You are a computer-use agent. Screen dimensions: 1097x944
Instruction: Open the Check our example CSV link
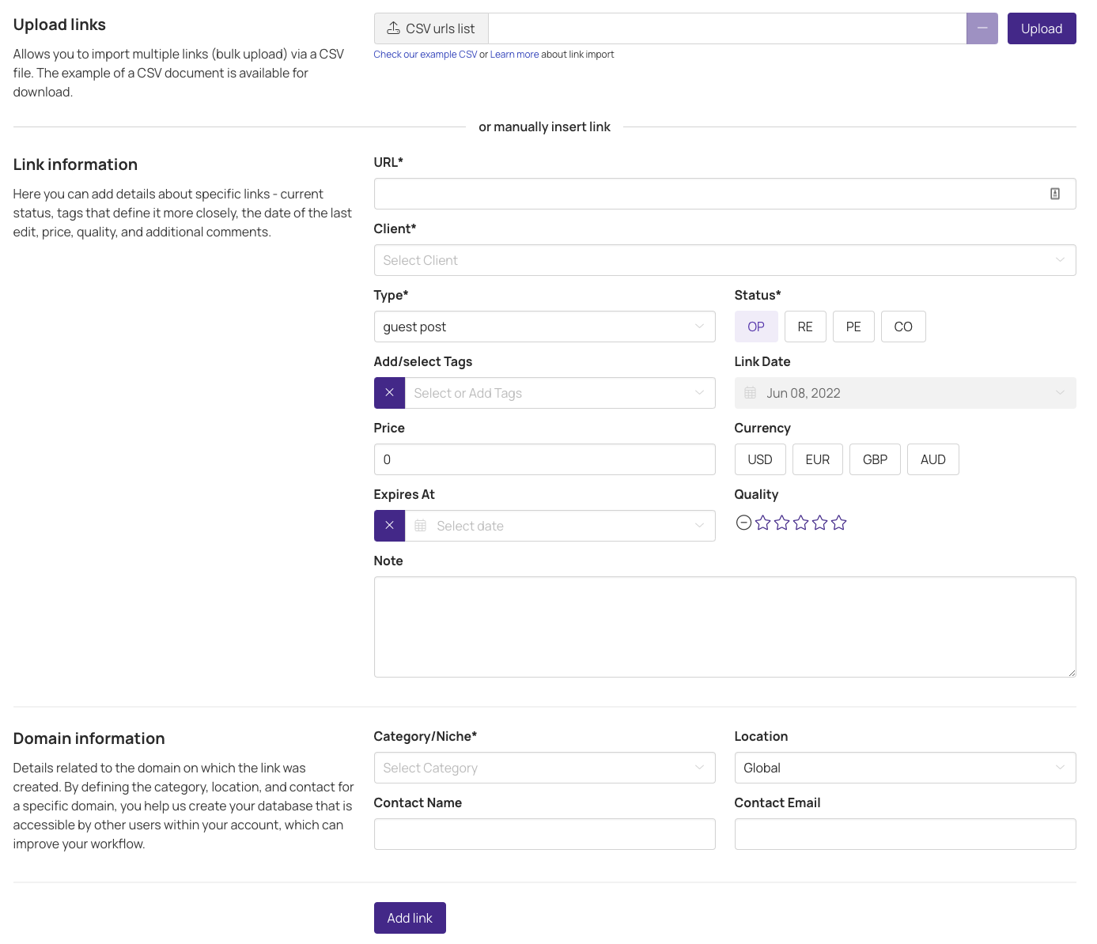coord(426,55)
